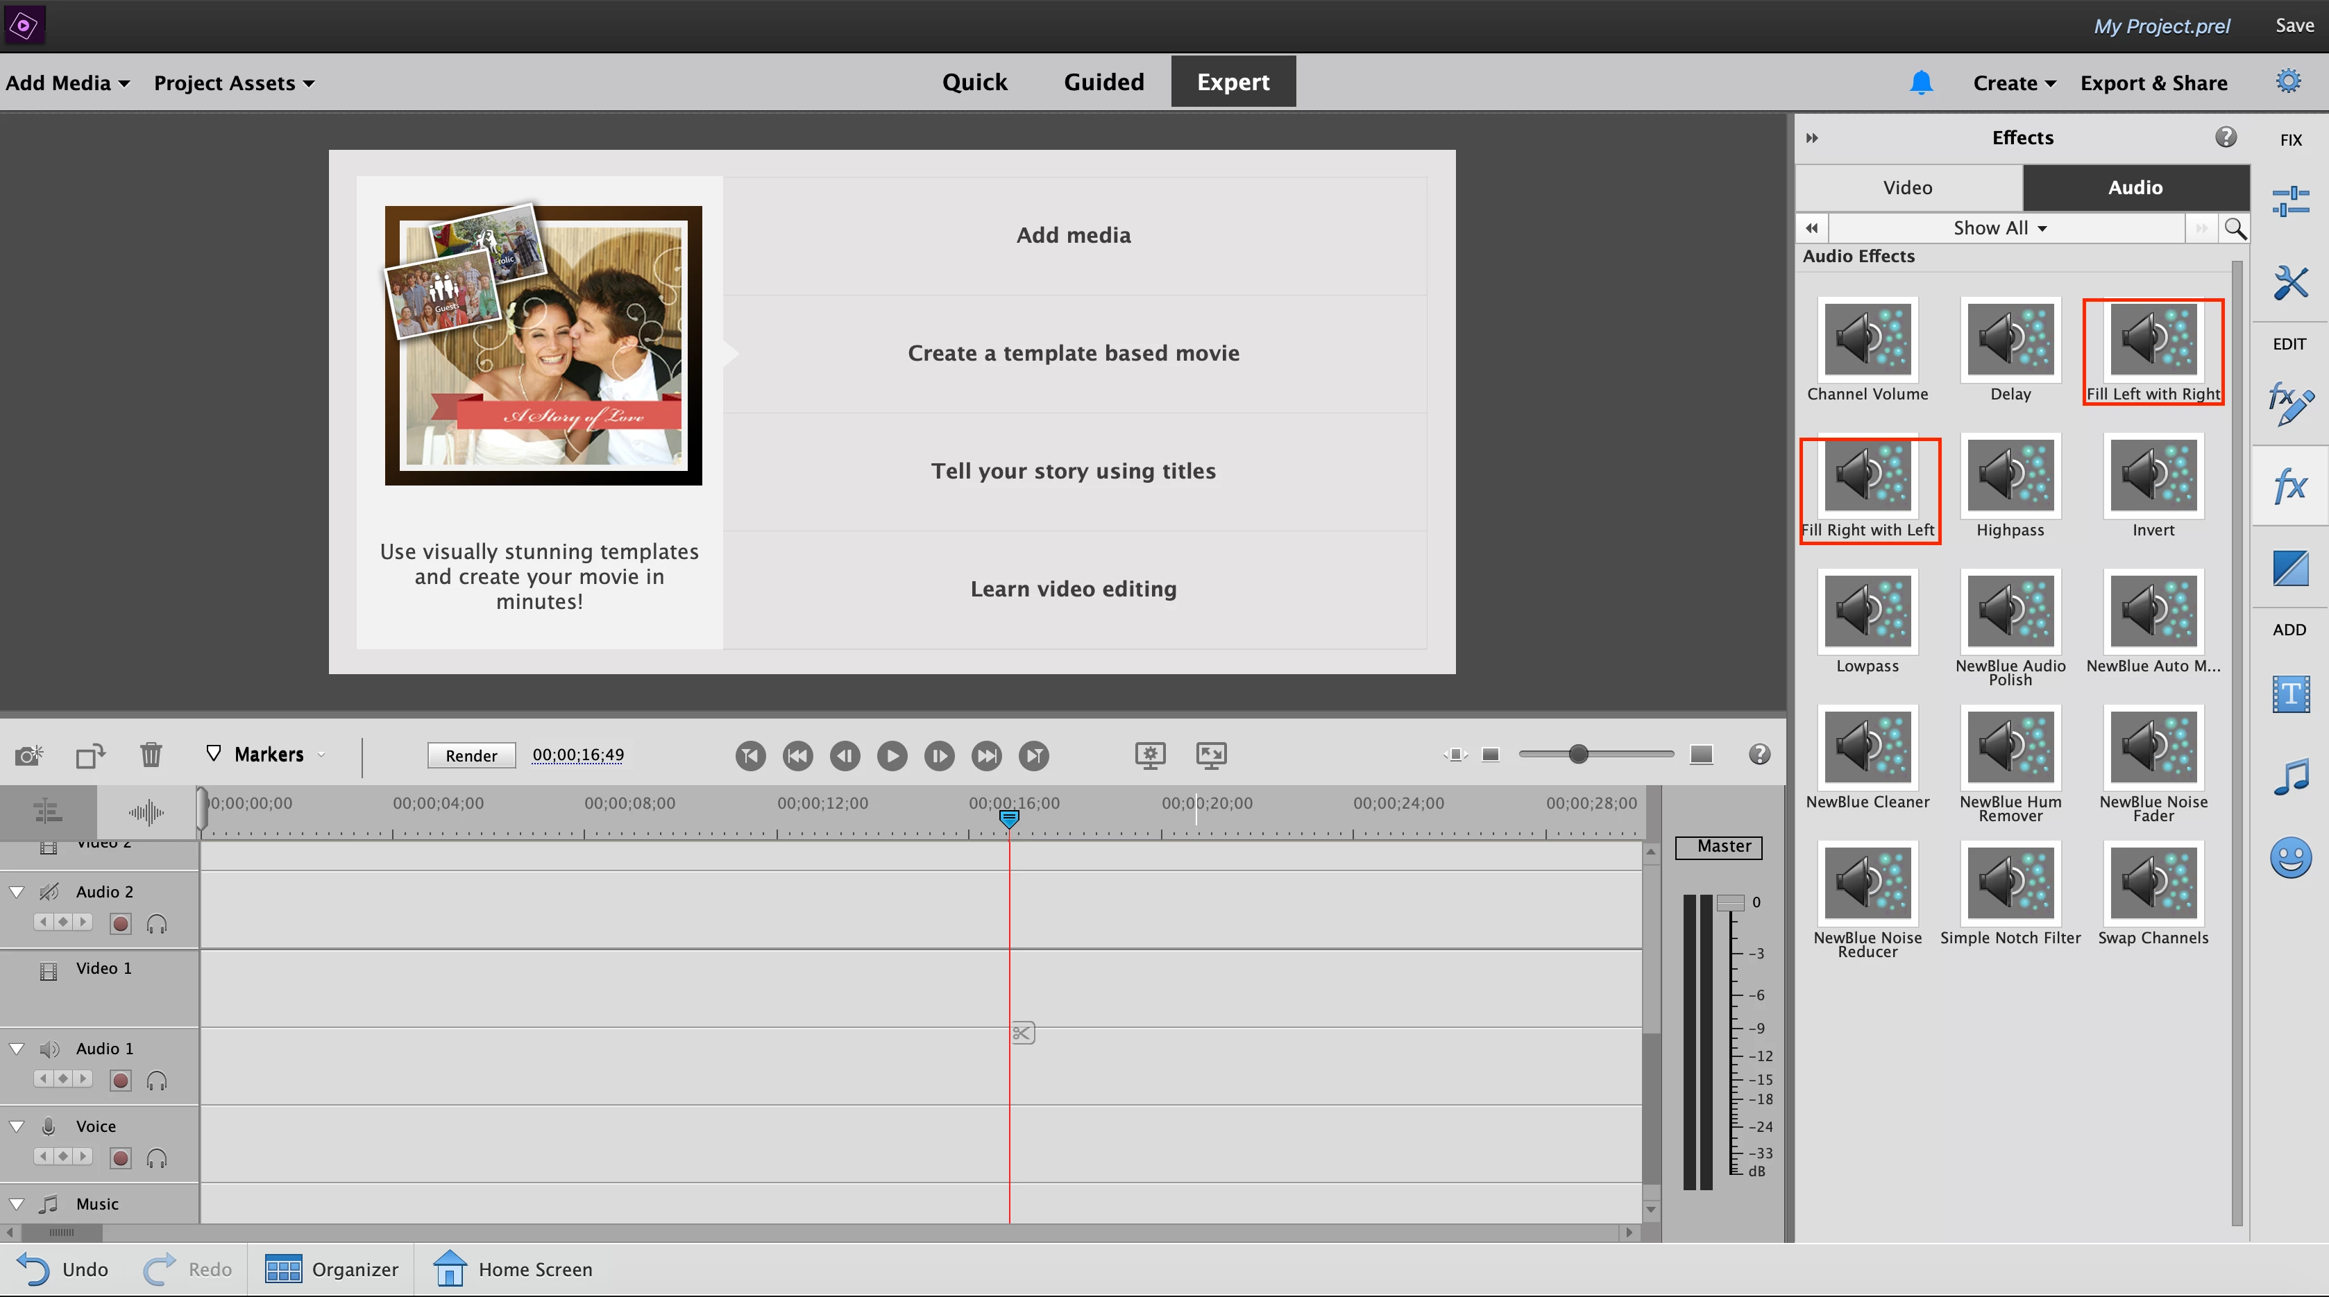This screenshot has height=1297, width=2329.
Task: Switch to Guided editing mode
Action: (x=1103, y=83)
